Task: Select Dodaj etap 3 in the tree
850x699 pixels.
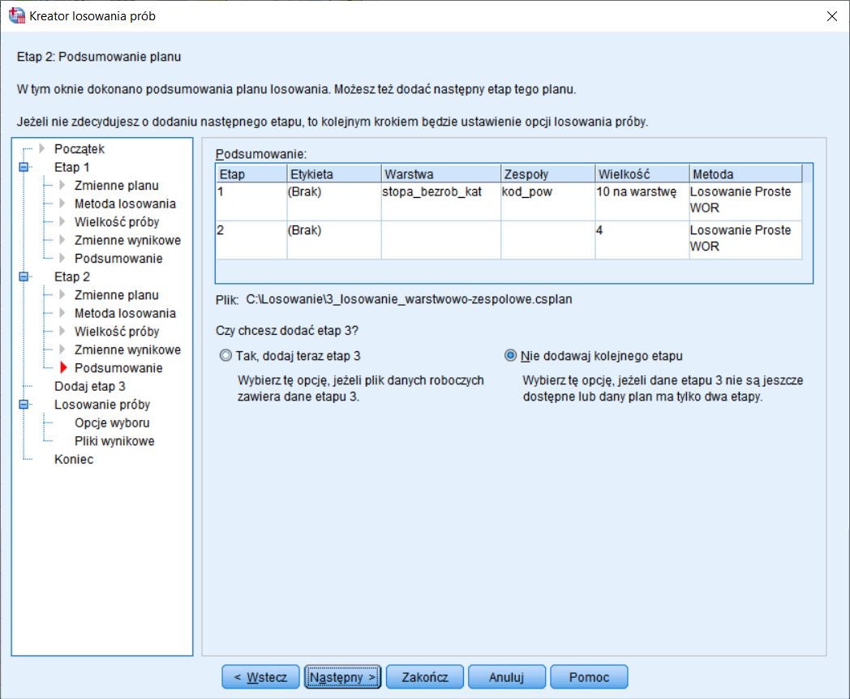Action: tap(89, 386)
